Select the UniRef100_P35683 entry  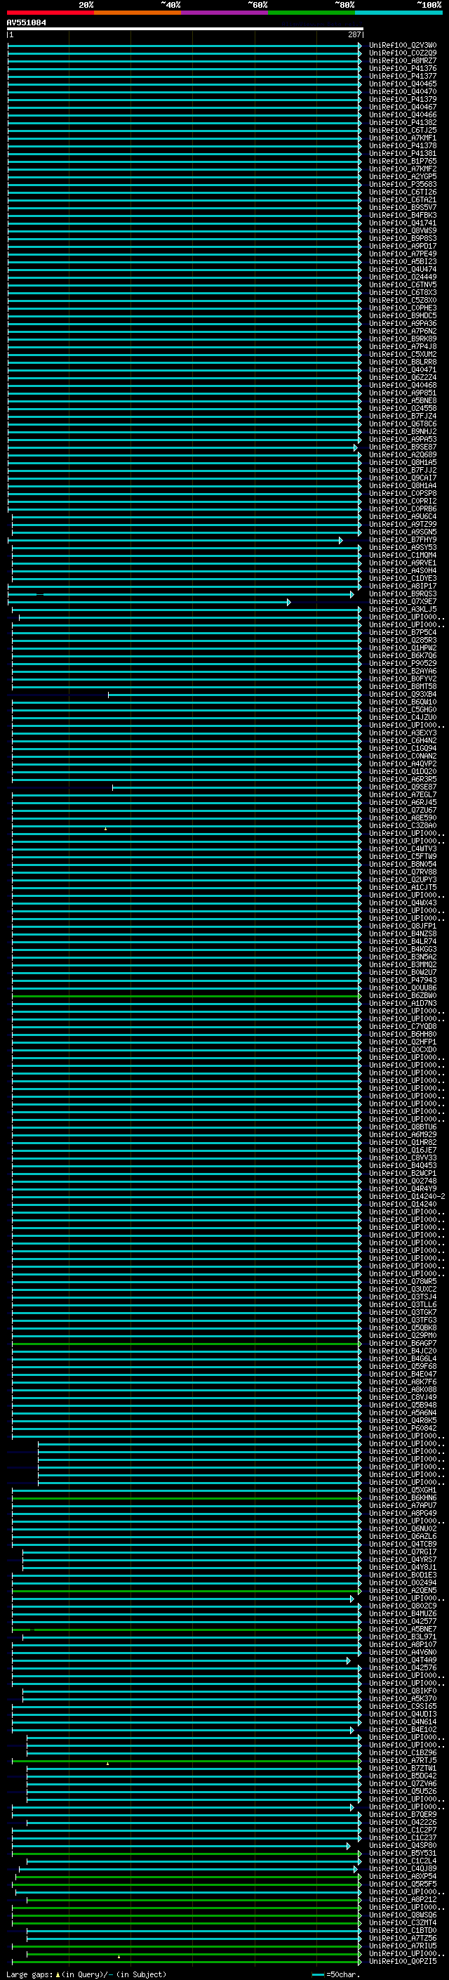point(403,185)
